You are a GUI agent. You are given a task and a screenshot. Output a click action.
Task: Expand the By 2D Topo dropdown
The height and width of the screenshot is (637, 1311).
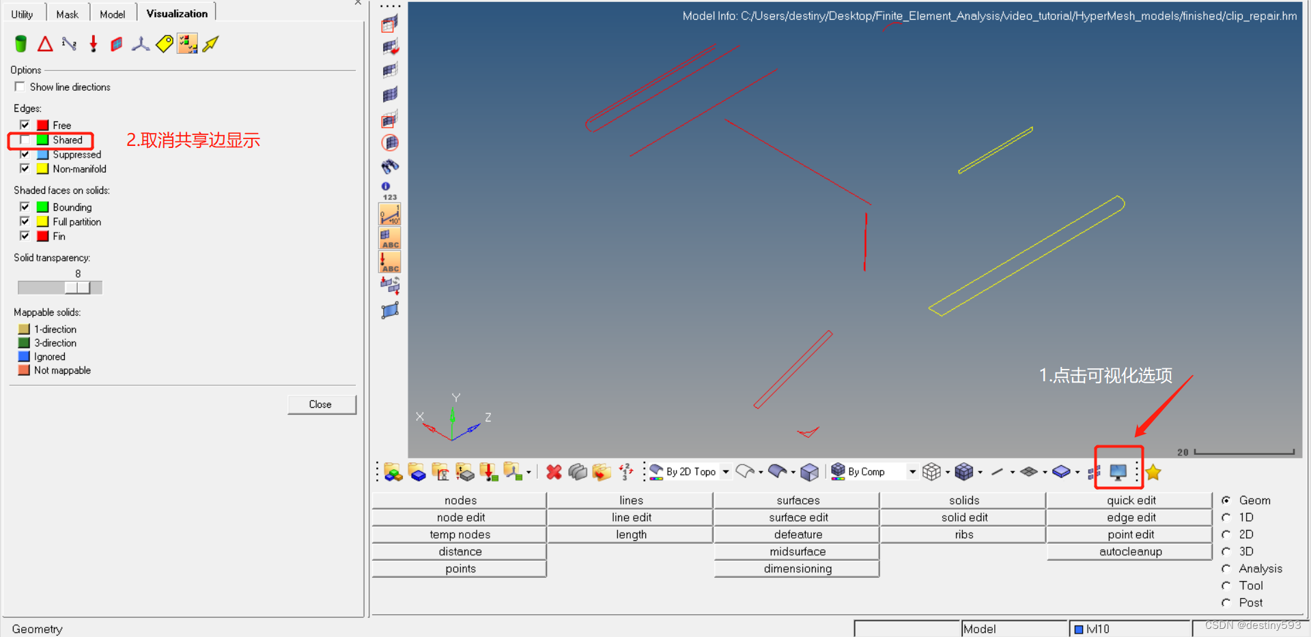726,471
